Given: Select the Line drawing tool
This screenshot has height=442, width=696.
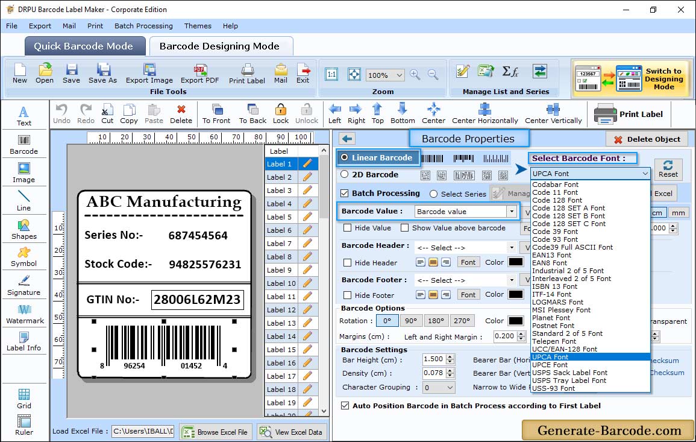Looking at the screenshot, I should [24, 201].
